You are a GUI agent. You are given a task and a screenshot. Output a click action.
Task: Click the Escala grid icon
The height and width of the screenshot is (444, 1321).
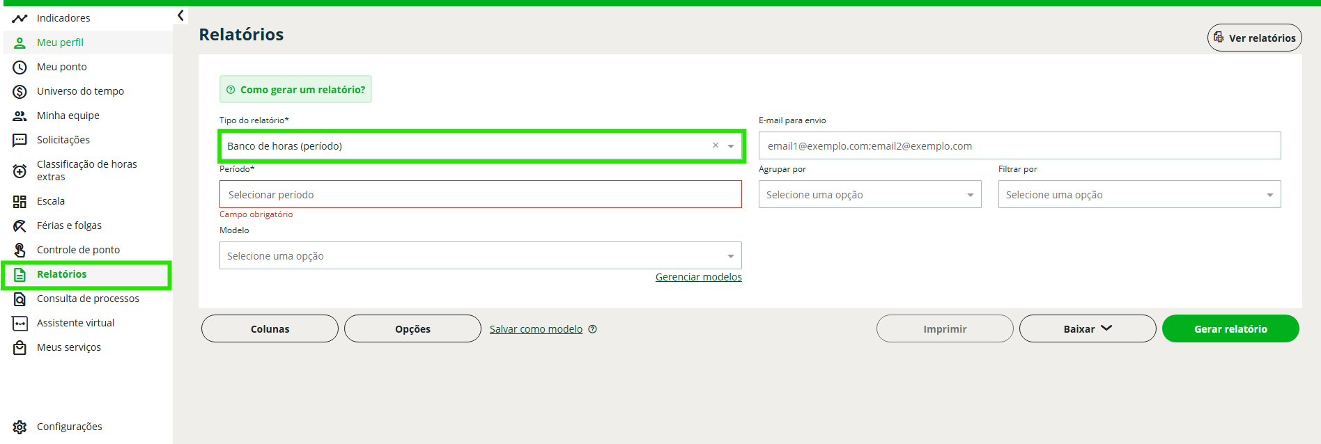[20, 201]
